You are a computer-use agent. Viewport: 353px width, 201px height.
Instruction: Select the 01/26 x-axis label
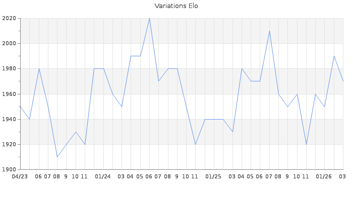(324, 177)
